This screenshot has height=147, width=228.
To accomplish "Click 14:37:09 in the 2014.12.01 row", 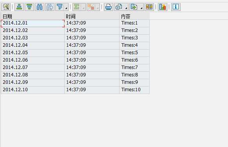I will click(92, 23).
